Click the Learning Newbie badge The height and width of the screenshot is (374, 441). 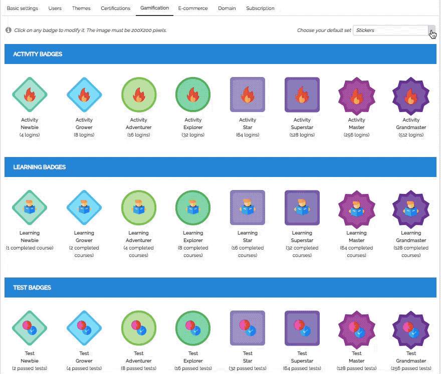click(x=30, y=207)
